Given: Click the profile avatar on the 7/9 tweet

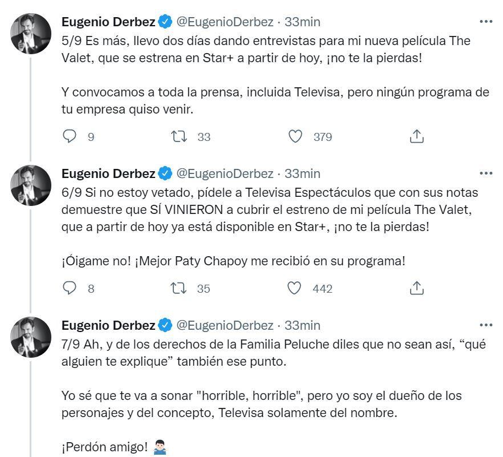Looking at the screenshot, I should coord(31,337).
